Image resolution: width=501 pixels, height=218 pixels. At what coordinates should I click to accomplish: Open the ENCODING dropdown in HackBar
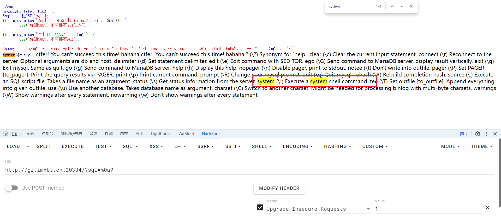tap(297, 146)
